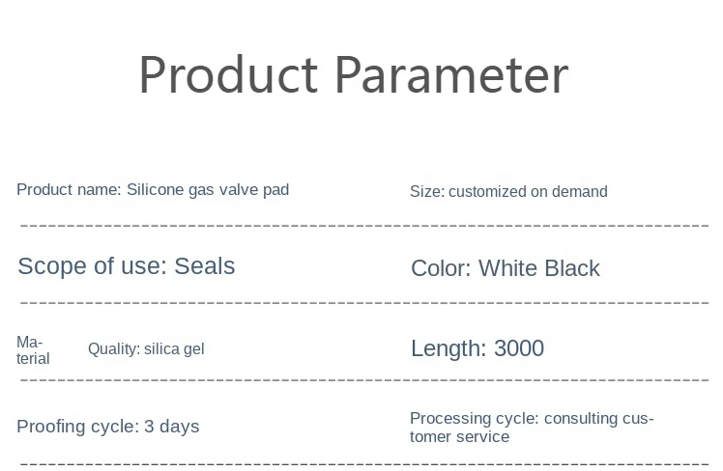
Task: Click the hyphenated "Ma-terial" label
Action: click(32, 350)
